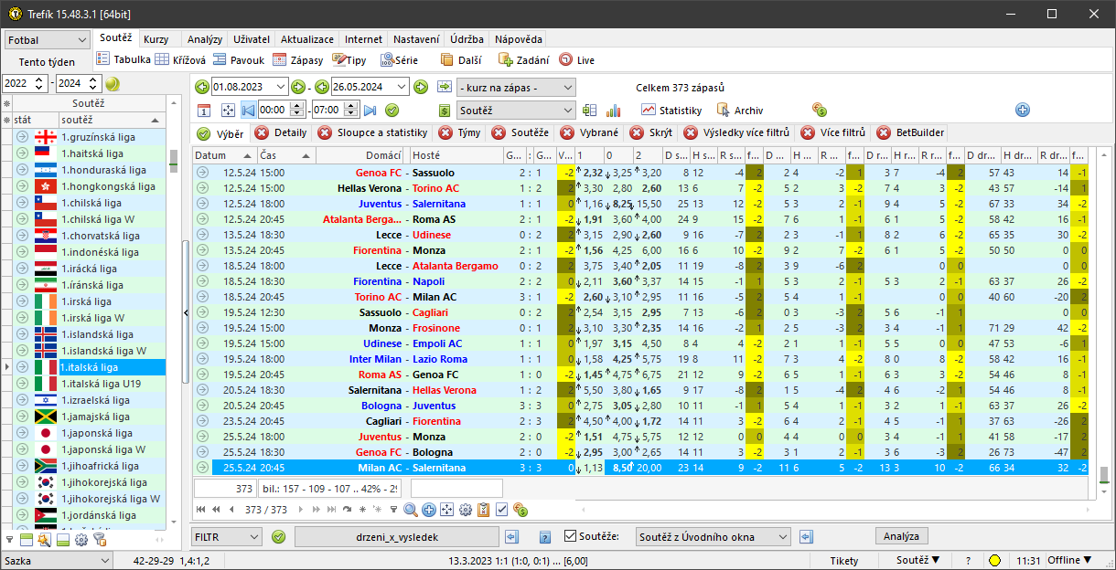
Task: Click the yellow circle status bar indicator
Action: [x=994, y=561]
